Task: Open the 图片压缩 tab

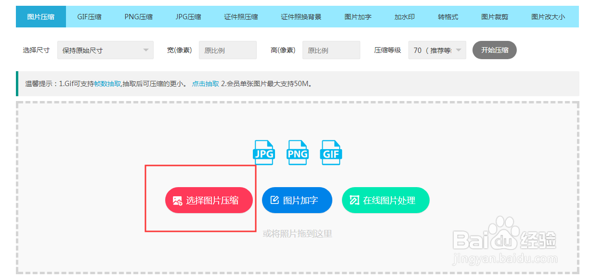Action: pos(41,17)
